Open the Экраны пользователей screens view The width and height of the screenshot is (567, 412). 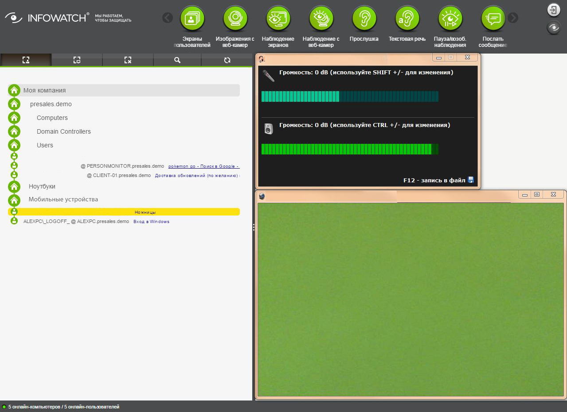tap(192, 19)
